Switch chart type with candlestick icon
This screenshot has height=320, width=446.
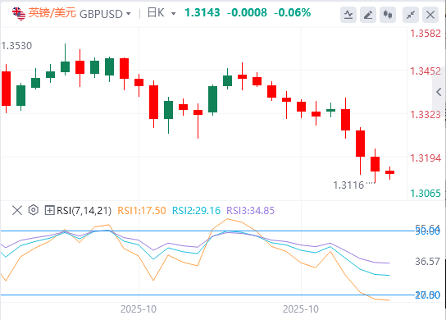(388, 15)
